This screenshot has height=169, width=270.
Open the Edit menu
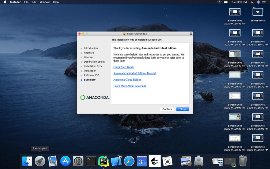[34, 2]
